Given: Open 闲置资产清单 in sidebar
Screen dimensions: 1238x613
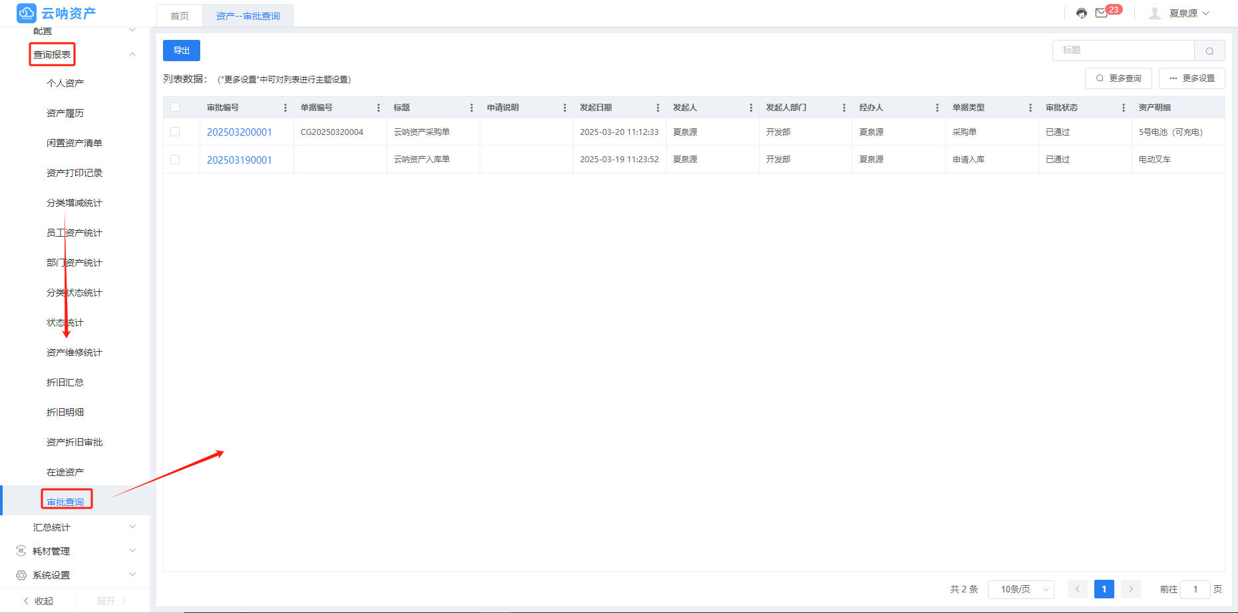Looking at the screenshot, I should pyautogui.click(x=75, y=143).
